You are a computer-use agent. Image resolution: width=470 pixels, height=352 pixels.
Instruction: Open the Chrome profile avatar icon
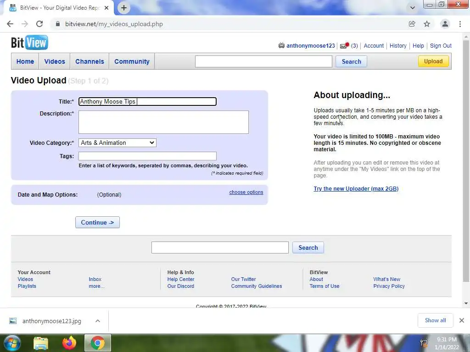445,24
